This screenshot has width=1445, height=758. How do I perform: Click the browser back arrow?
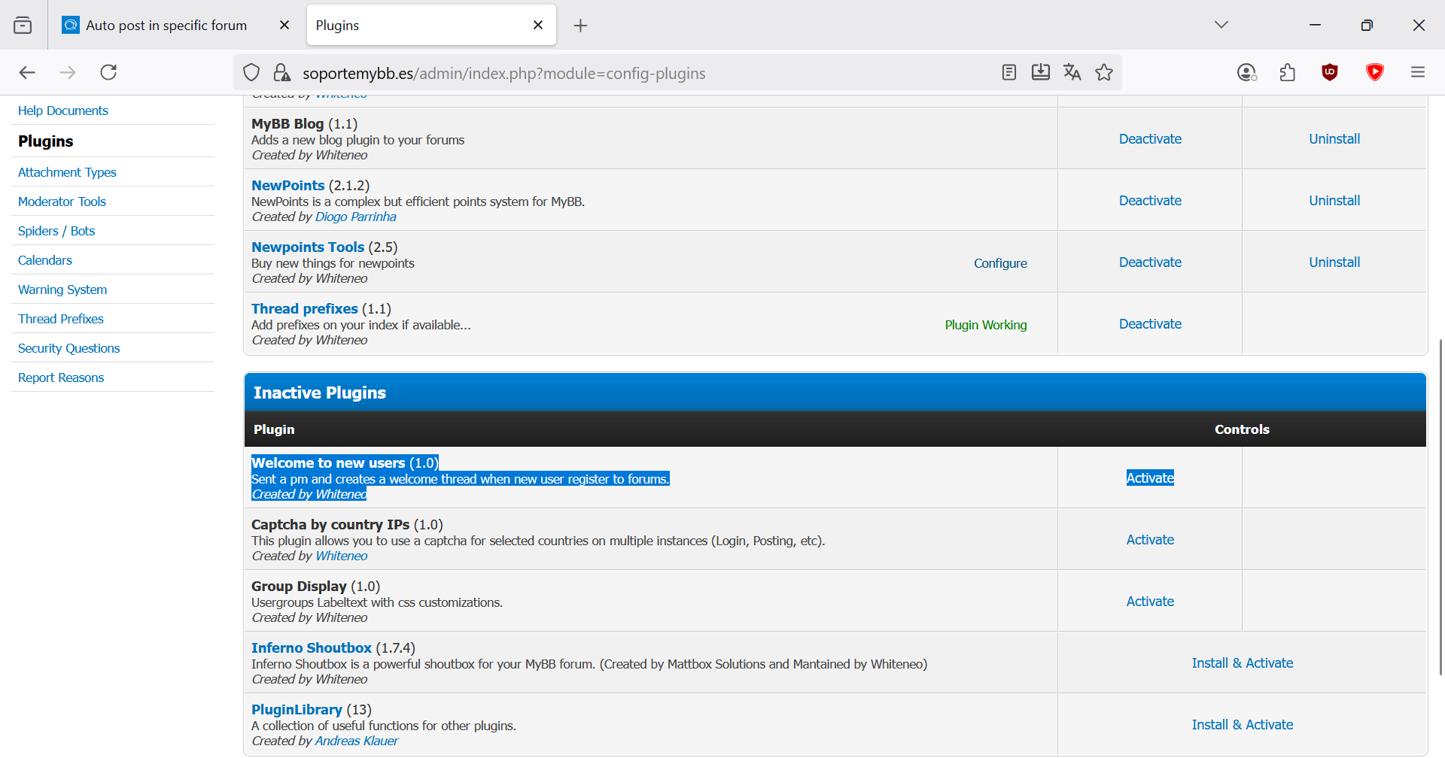pyautogui.click(x=27, y=72)
